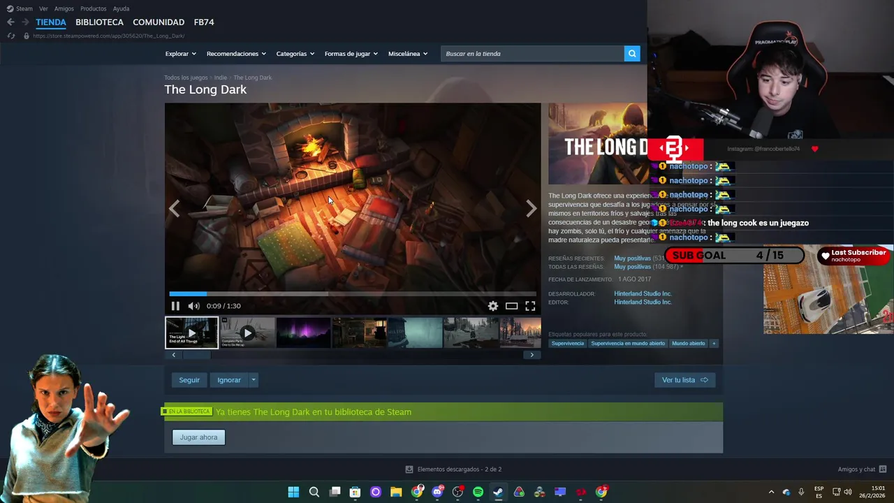This screenshot has width=894, height=503.
Task: Open Ver tu lista button
Action: [685, 380]
